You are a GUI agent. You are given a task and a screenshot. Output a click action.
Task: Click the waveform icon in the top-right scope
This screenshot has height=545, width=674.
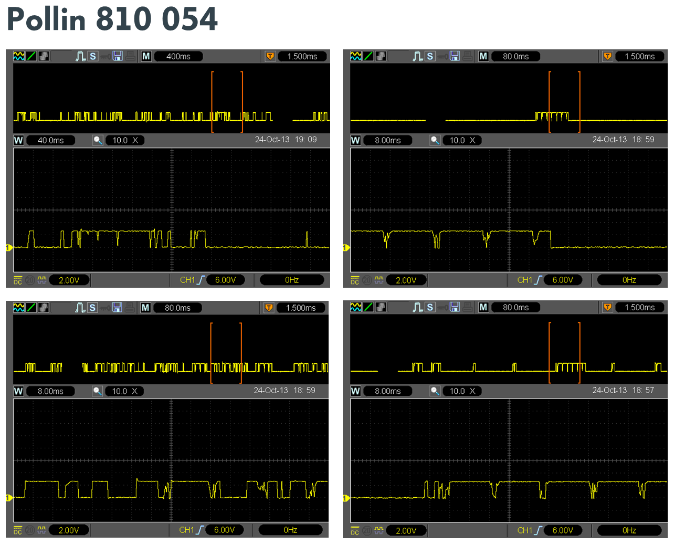click(356, 56)
